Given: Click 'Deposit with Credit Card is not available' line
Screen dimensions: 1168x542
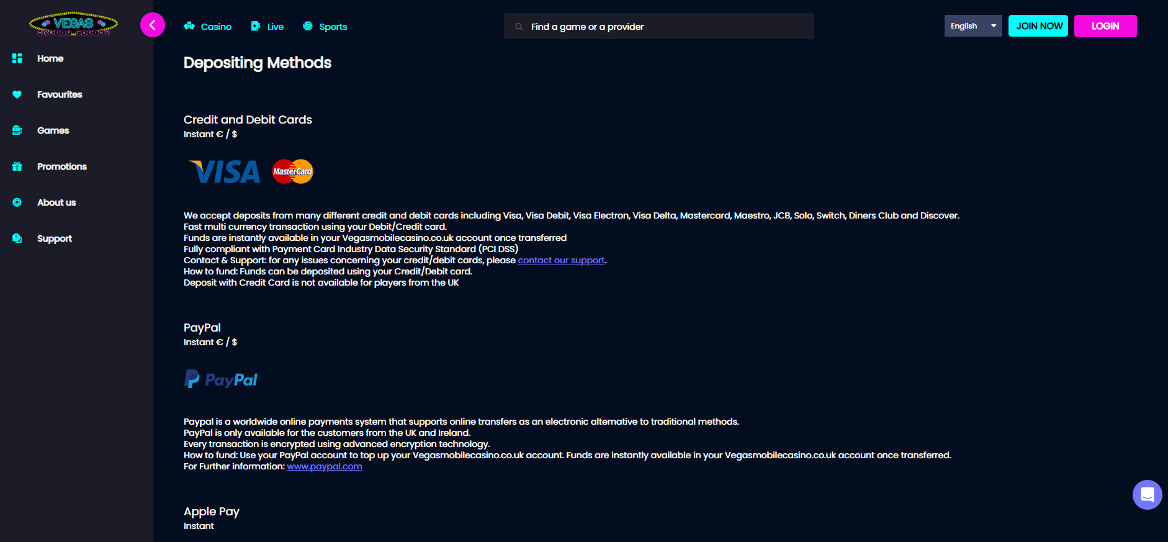Looking at the screenshot, I should pos(321,282).
